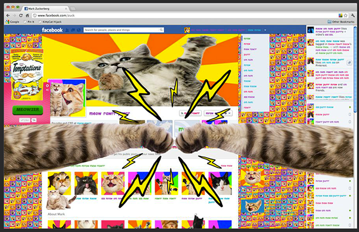Image resolution: width=359 pixels, height=232 pixels.
Task: Open chat with 'meow purrr'
Action: pyautogui.click(x=330, y=114)
